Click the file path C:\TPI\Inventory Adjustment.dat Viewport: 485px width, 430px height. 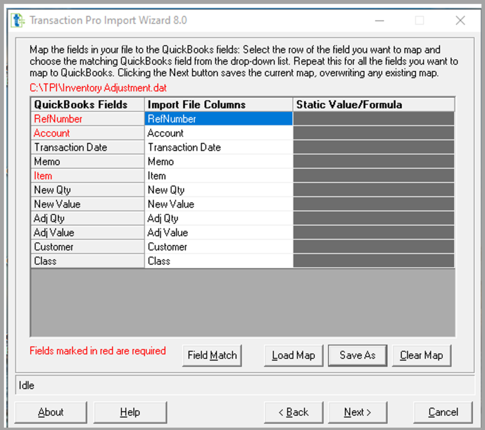click(x=98, y=88)
